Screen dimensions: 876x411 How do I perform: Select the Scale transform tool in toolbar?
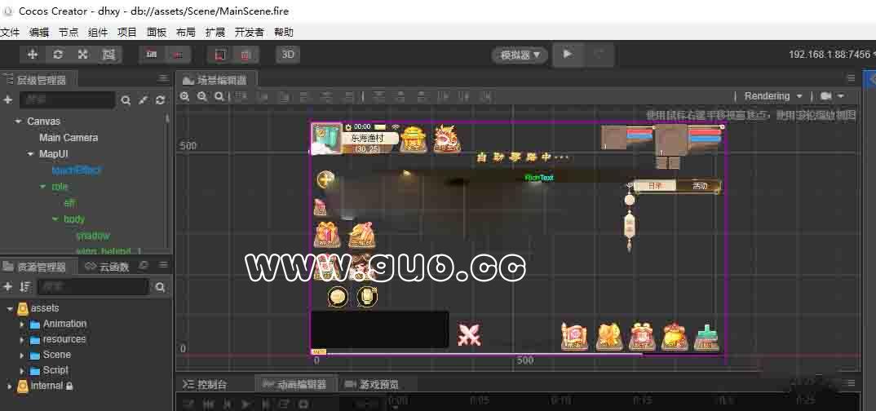click(83, 55)
